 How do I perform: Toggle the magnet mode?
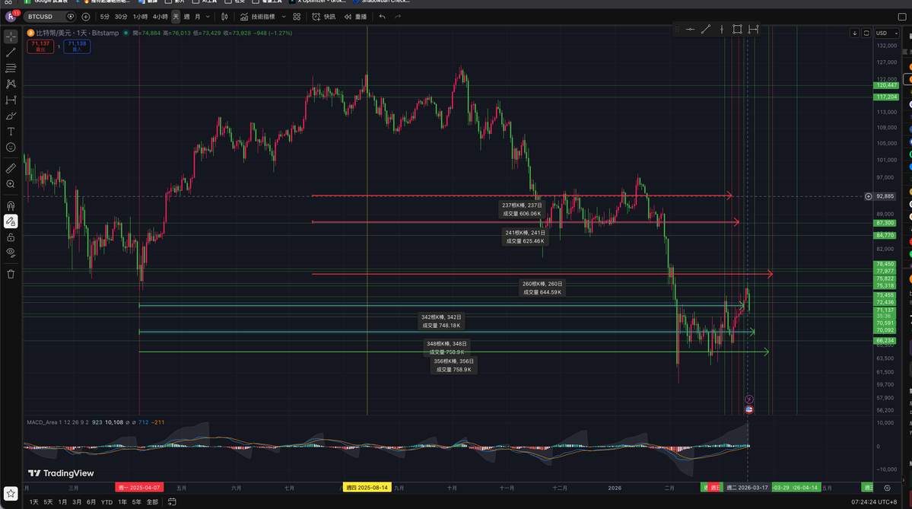11,205
